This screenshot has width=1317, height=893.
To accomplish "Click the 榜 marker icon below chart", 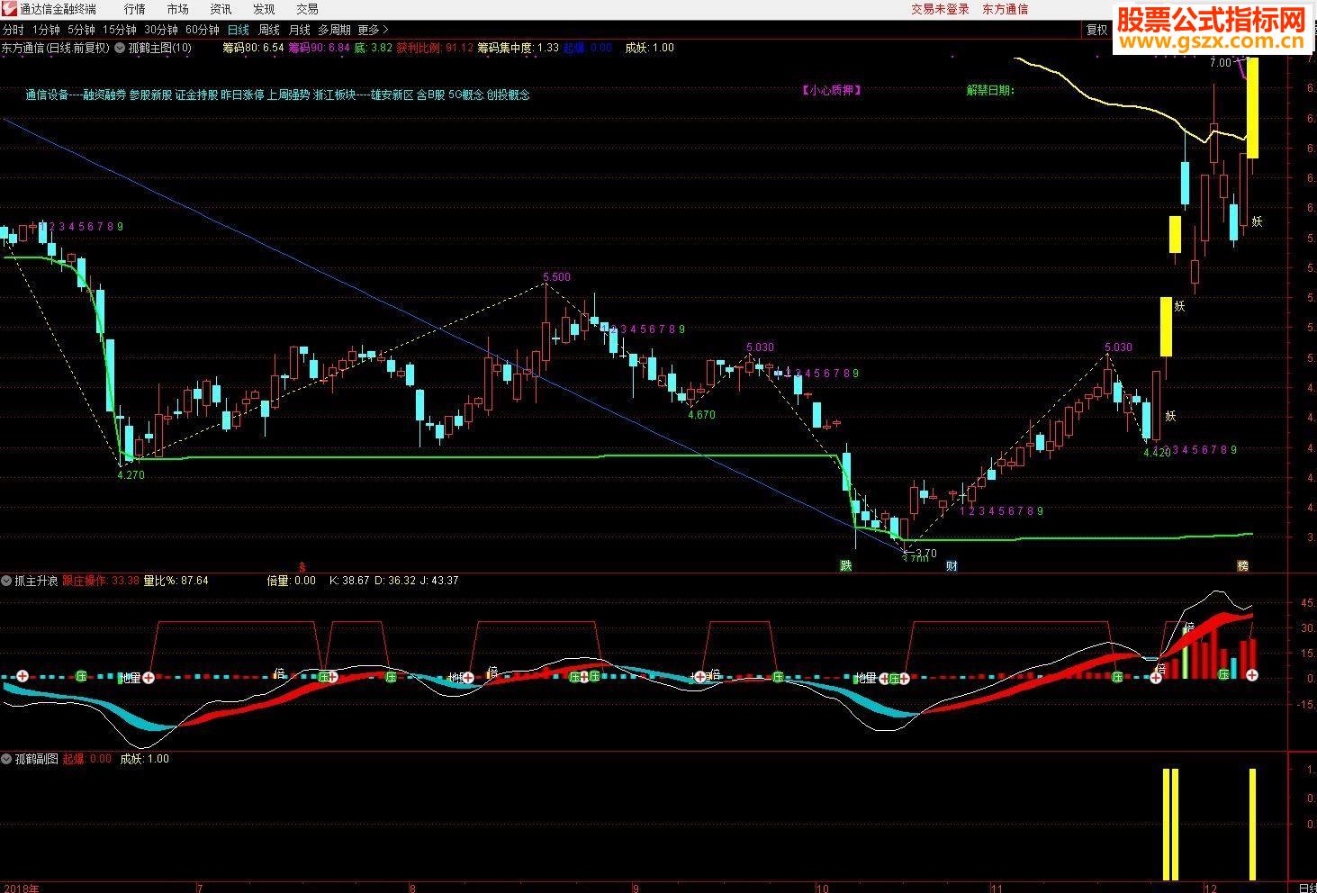I will pos(1243,565).
